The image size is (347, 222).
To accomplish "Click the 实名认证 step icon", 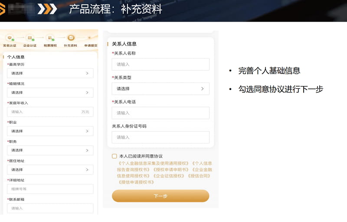I will point(10,38).
